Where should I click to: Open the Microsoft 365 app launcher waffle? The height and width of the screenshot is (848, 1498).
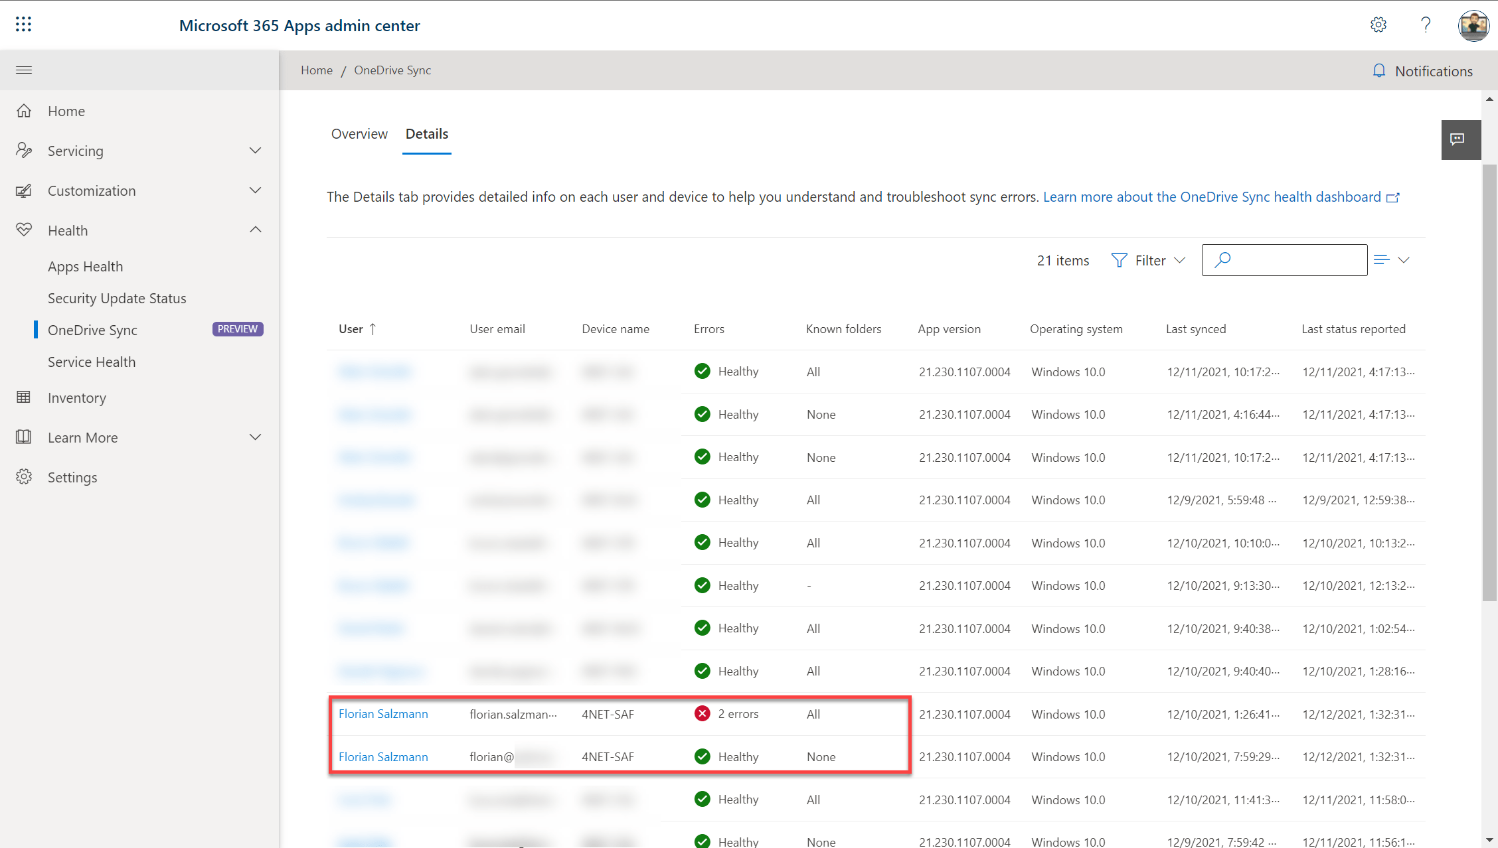[23, 24]
